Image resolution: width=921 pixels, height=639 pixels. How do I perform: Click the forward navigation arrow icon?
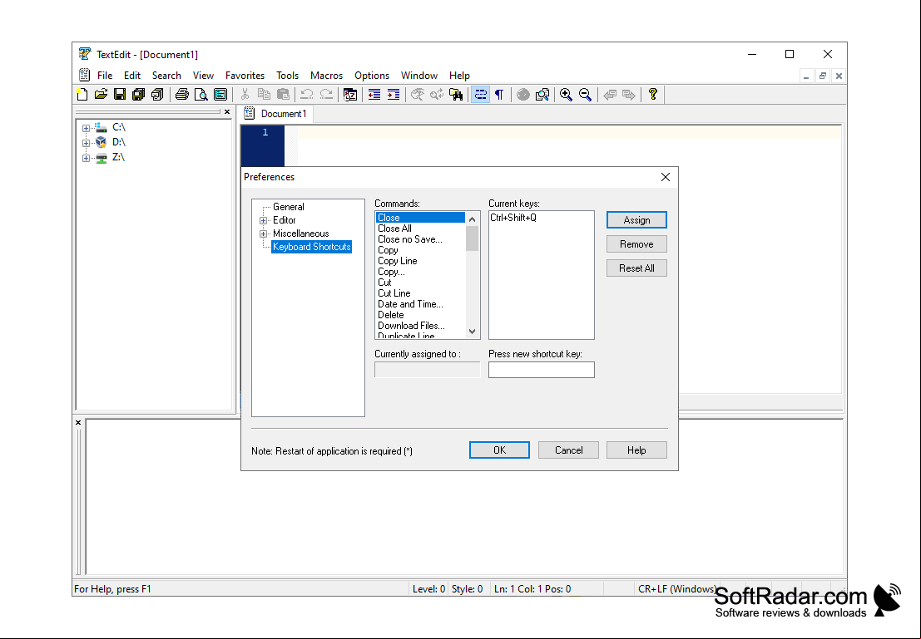pyautogui.click(x=628, y=95)
